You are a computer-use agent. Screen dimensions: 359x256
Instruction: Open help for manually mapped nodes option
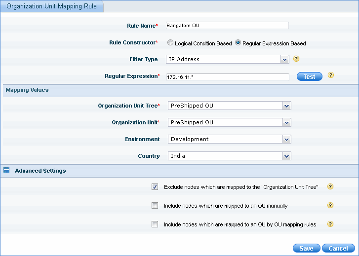[x=330, y=205]
